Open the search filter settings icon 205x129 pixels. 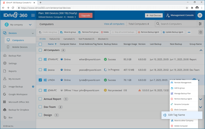pos(200,24)
